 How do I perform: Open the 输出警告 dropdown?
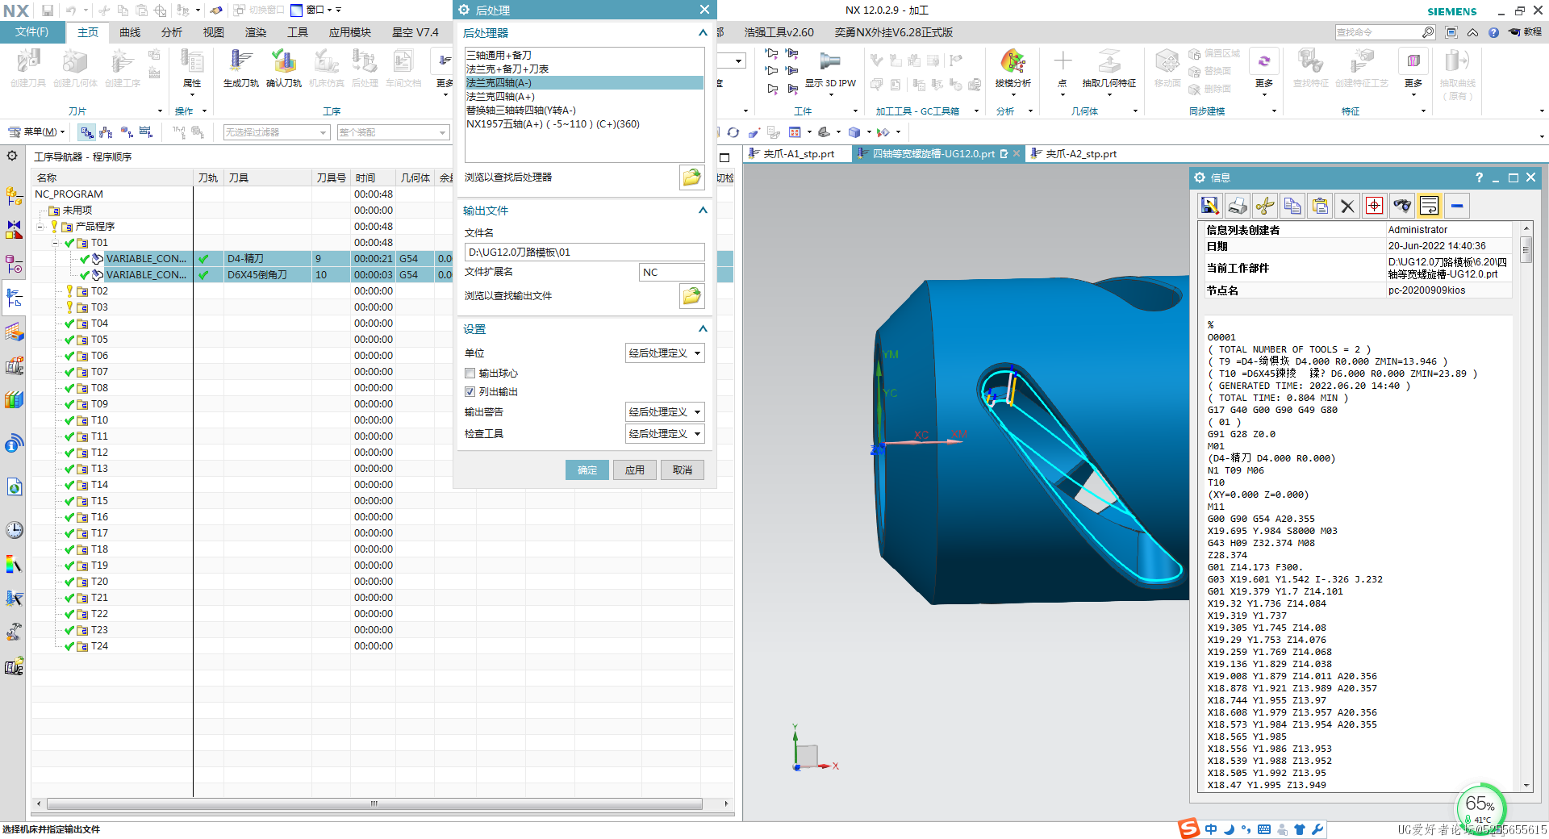[x=665, y=412]
